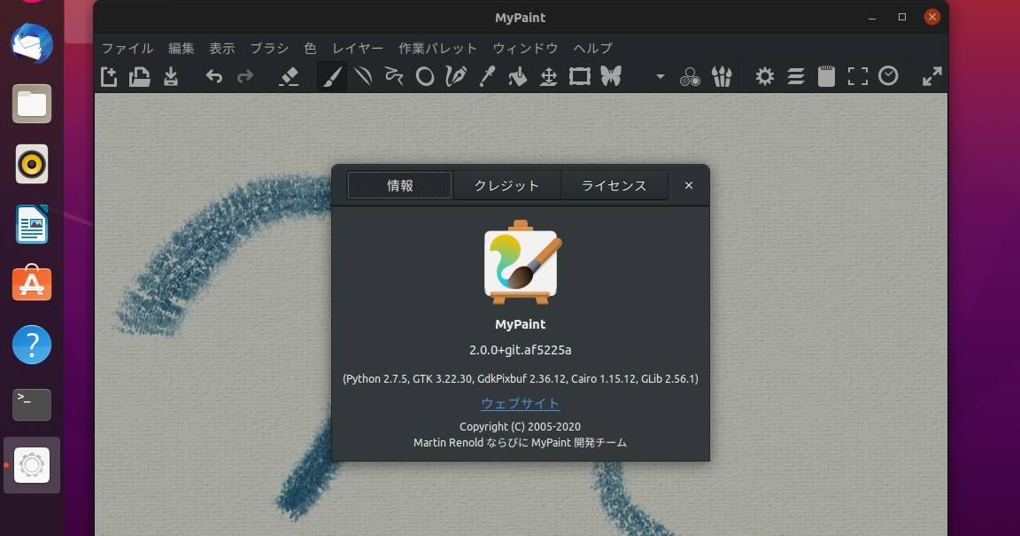
Task: Select the Freehand brush tool
Action: (x=332, y=76)
